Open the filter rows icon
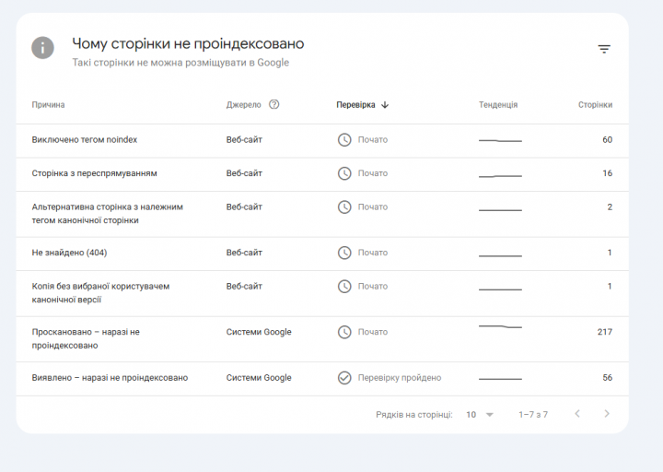This screenshot has height=472, width=663. pyautogui.click(x=604, y=49)
